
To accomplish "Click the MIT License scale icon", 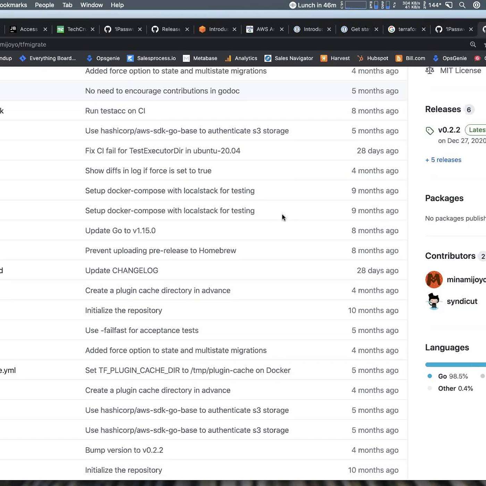I will [x=430, y=70].
